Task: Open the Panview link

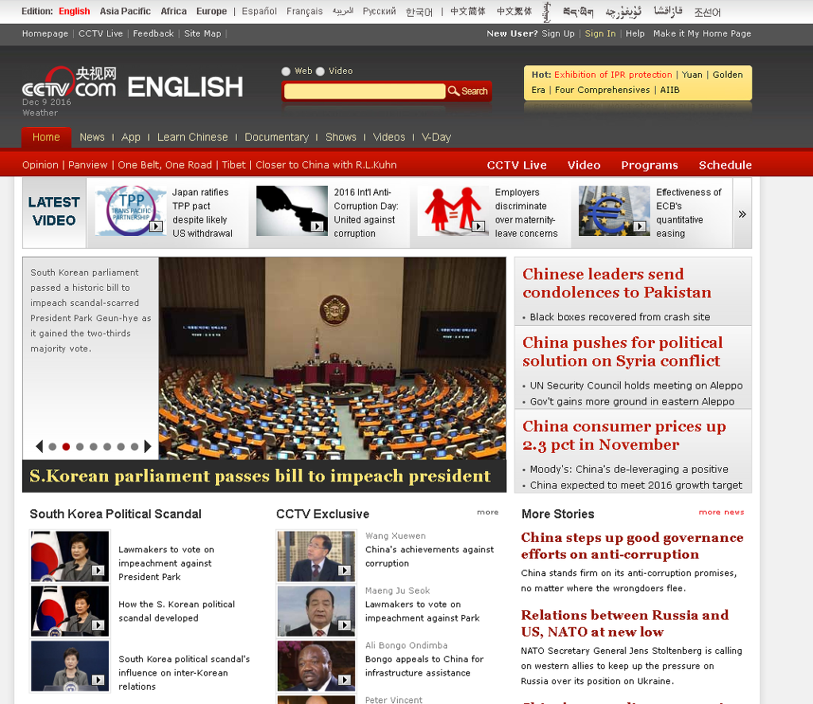Action: [x=87, y=165]
